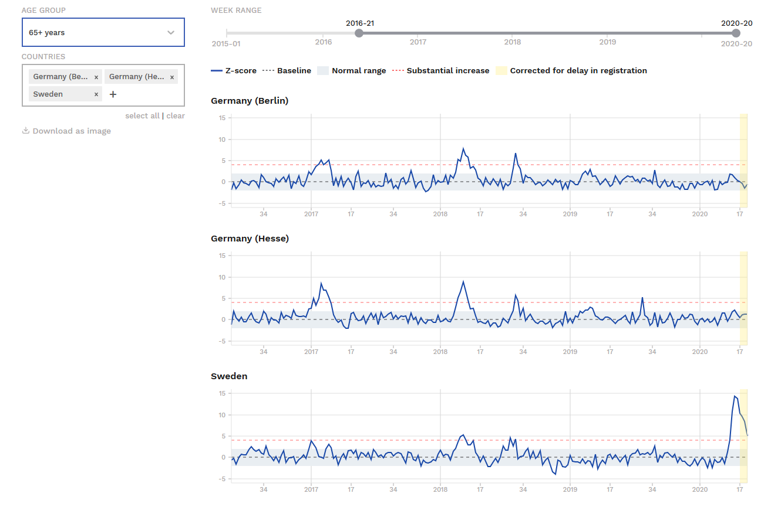771x507 pixels.
Task: Click the age group dropdown chevron arrow
Action: pyautogui.click(x=171, y=33)
